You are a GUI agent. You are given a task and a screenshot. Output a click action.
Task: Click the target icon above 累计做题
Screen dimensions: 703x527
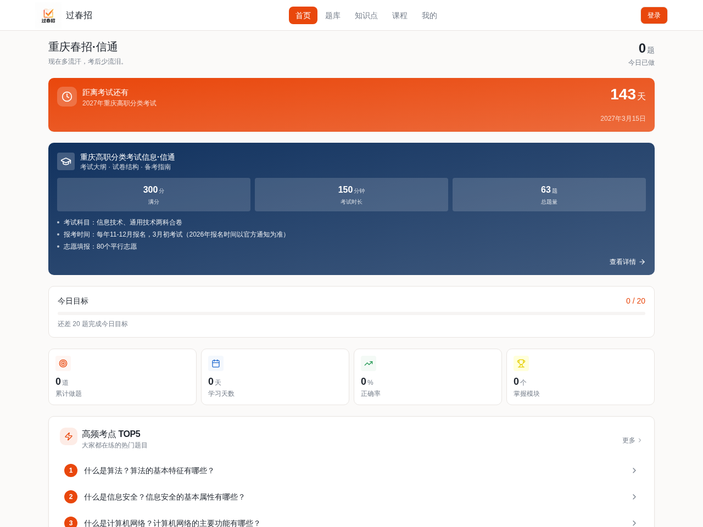[x=63, y=363]
